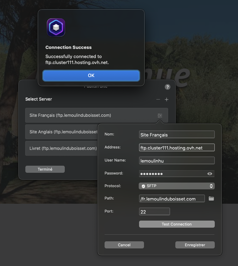This screenshot has height=266, width=238.
Task: Click the plus icon to add server
Action: [167, 100]
